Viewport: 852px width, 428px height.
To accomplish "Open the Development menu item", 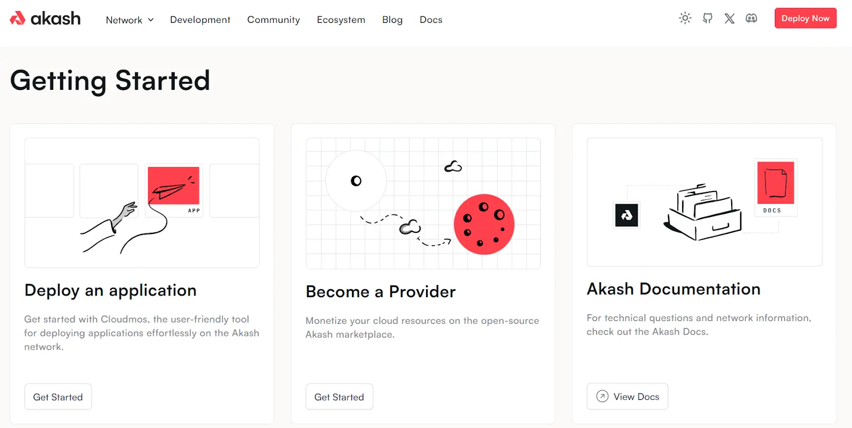I will [200, 20].
